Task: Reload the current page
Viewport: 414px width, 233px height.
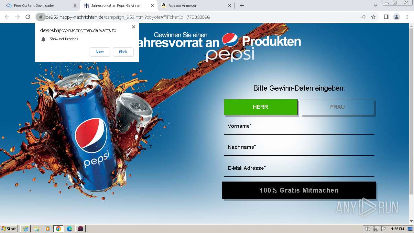Action: point(28,17)
